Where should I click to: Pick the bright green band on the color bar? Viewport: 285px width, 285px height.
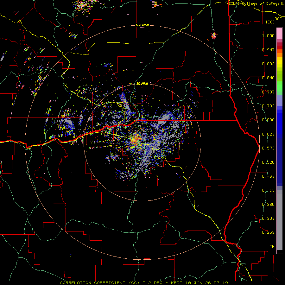[x=280, y=86]
